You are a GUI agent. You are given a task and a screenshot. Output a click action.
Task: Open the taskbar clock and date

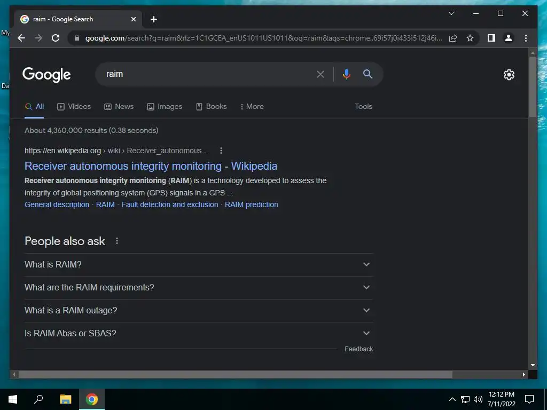click(x=501, y=399)
